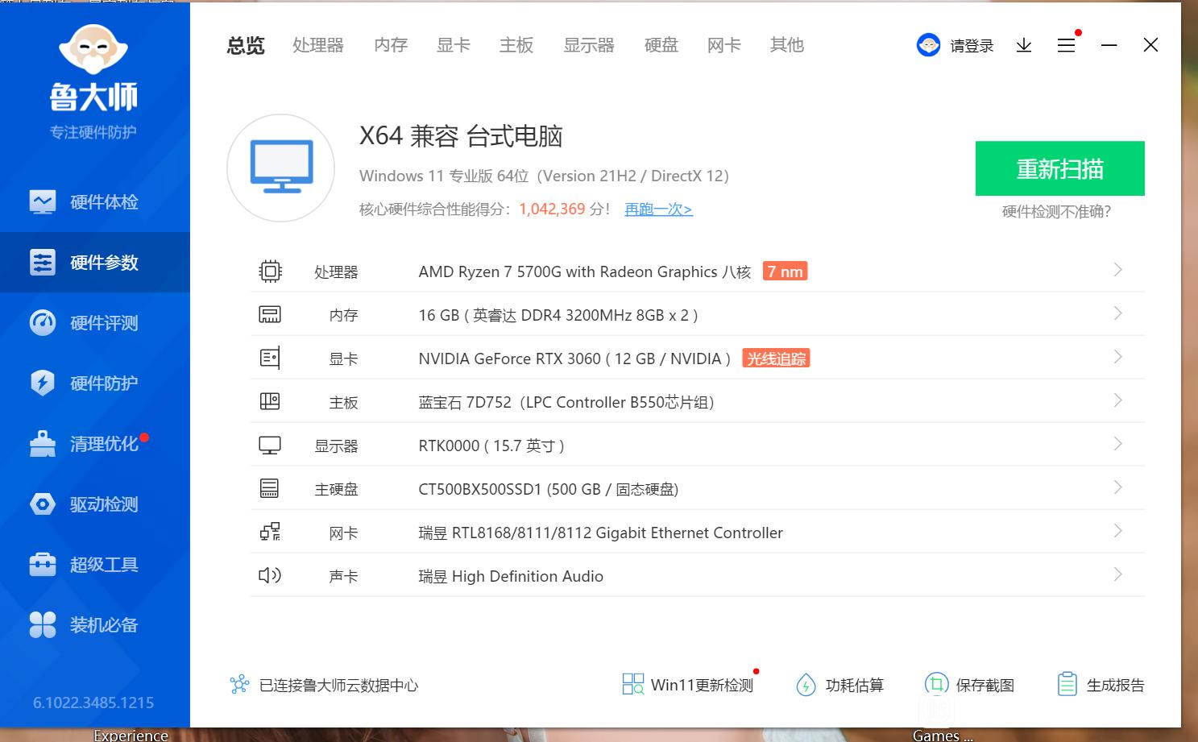Click RTK0000 monitor text

pyautogui.click(x=491, y=446)
